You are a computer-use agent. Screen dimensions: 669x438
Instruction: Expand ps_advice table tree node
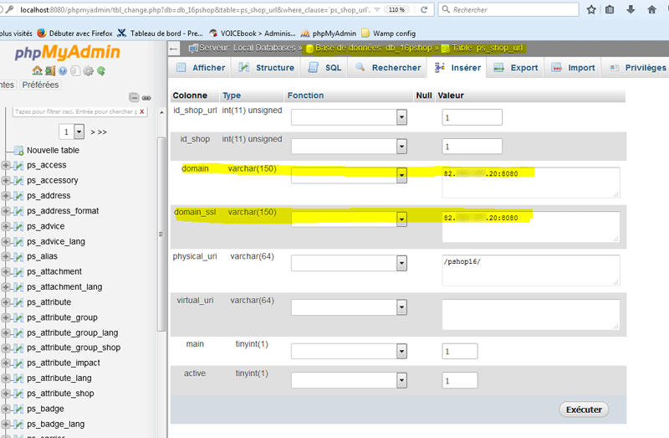(x=6, y=226)
